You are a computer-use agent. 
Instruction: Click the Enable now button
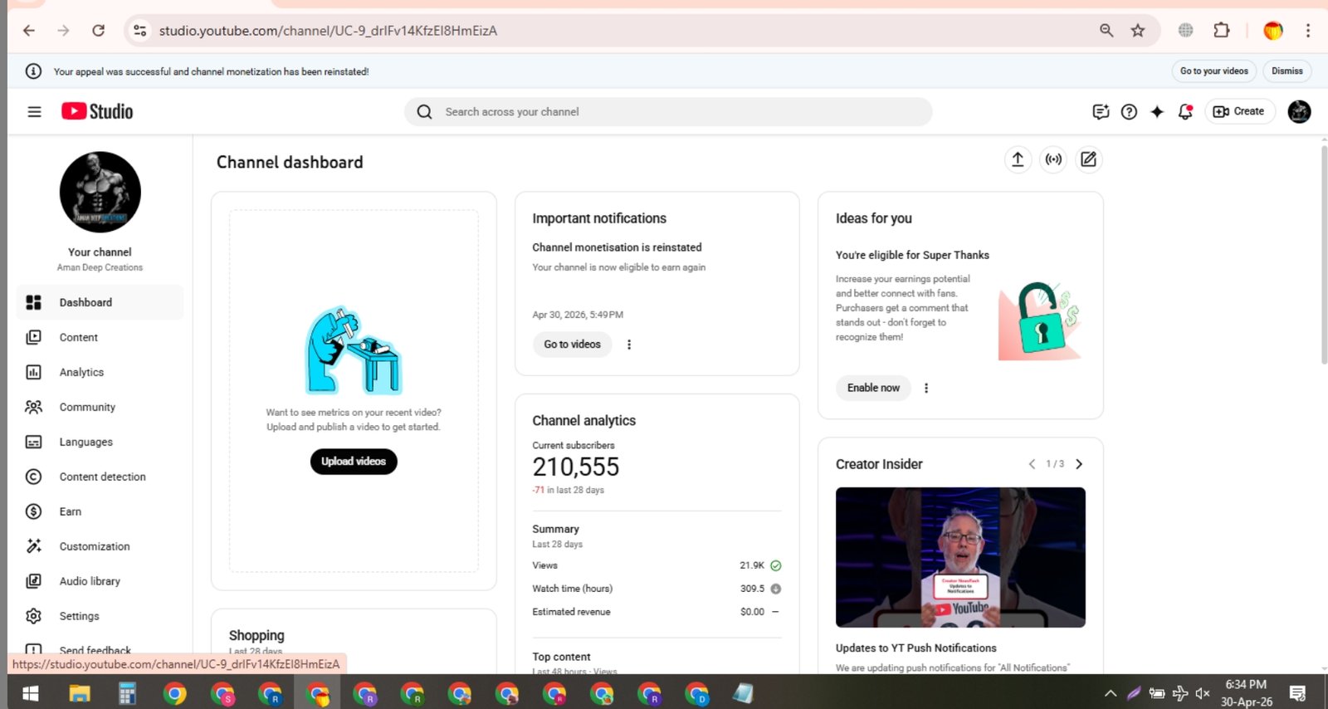pos(873,388)
